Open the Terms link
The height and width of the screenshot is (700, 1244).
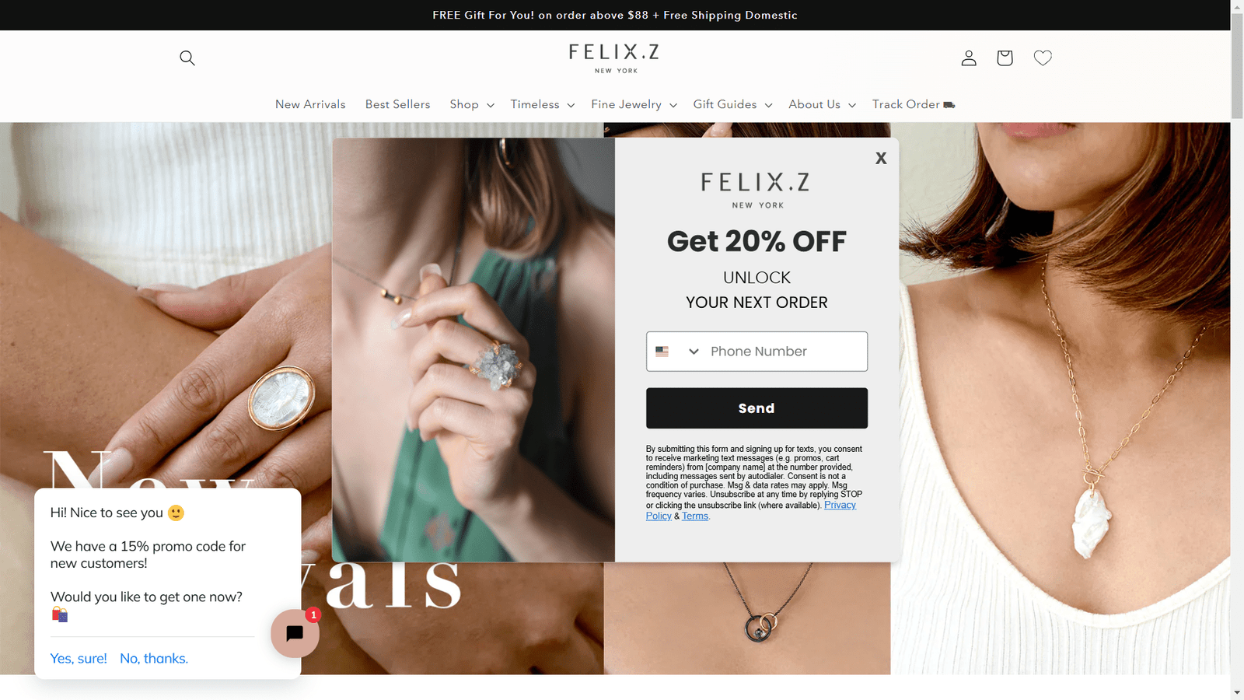695,516
